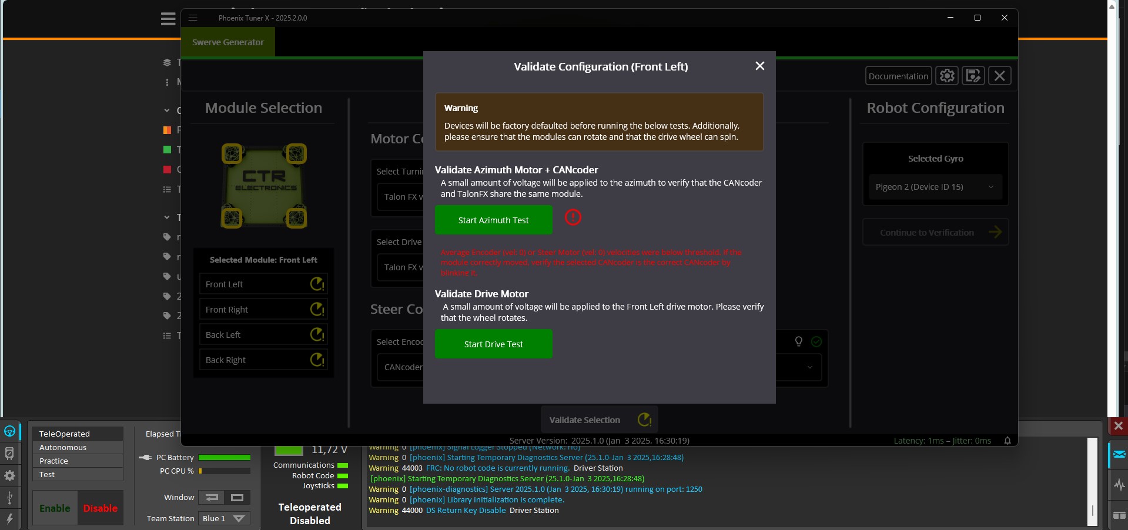1128x530 pixels.
Task: Open Talon FX dropdown under Select Turning
Action: [x=400, y=197]
